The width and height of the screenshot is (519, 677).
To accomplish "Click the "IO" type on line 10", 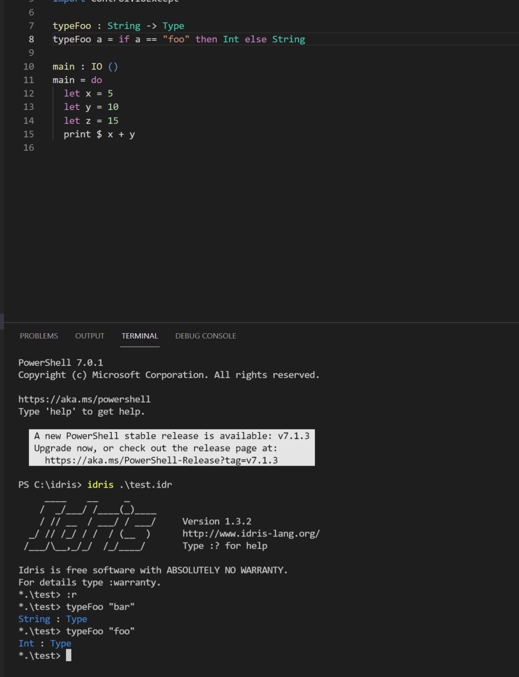I will click(96, 67).
